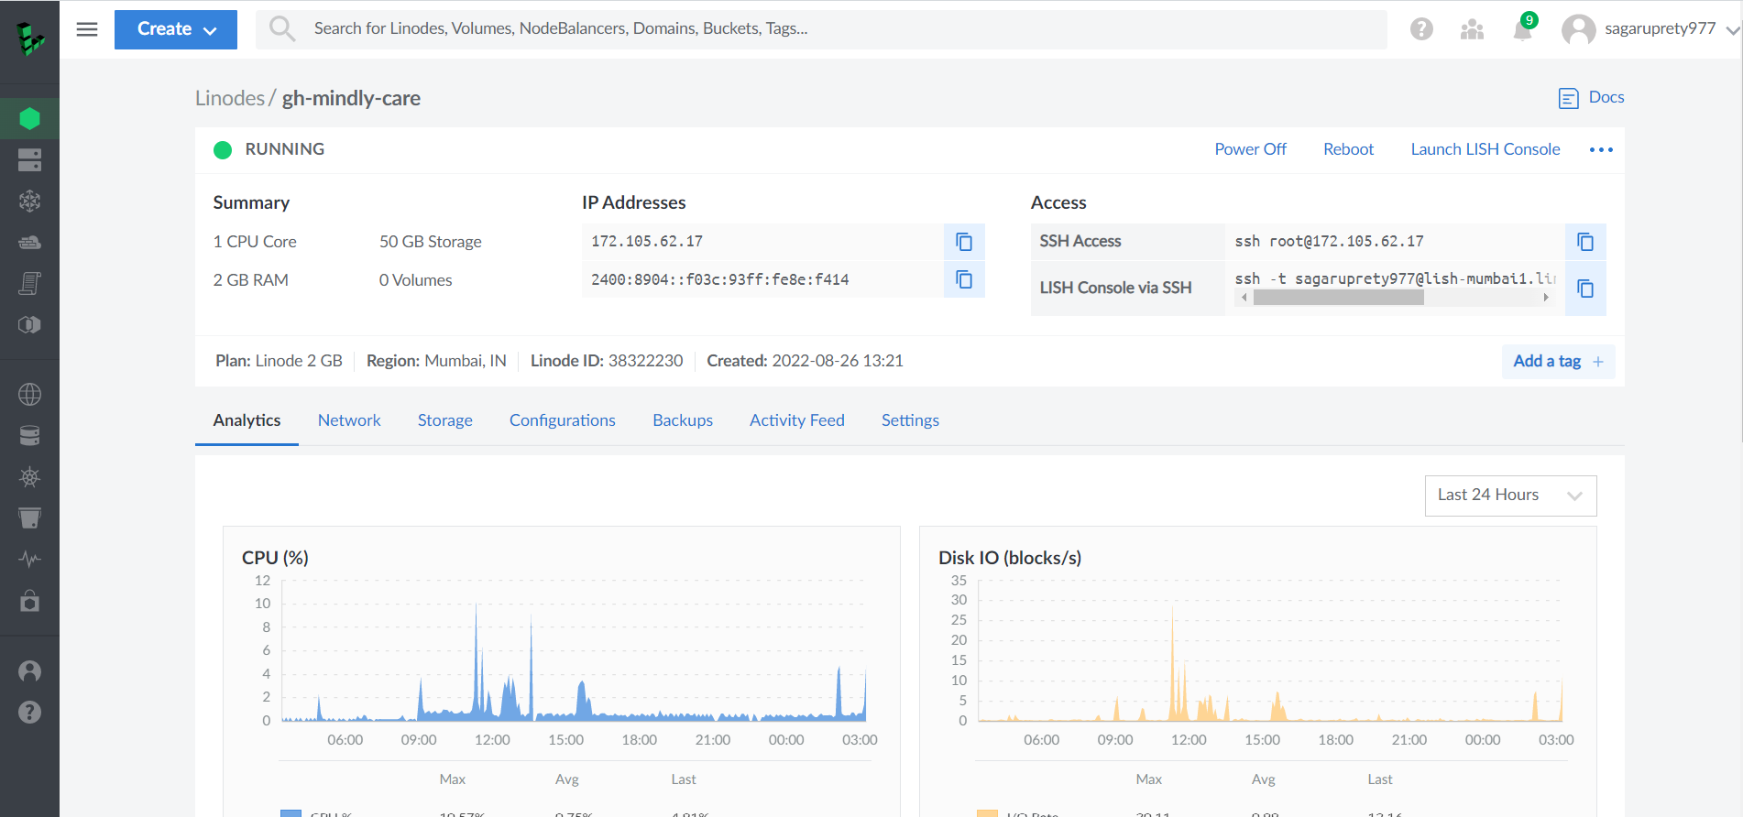Open Marketplace bag icon in the sidebar
Screen dimensions: 1743x817
[29, 601]
